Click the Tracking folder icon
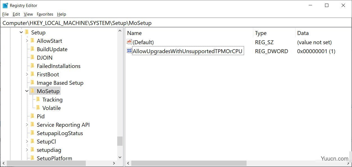Image resolution: width=352 pixels, height=167 pixels. pyautogui.click(x=38, y=99)
